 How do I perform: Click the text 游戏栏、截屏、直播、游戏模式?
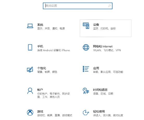[55, 115]
